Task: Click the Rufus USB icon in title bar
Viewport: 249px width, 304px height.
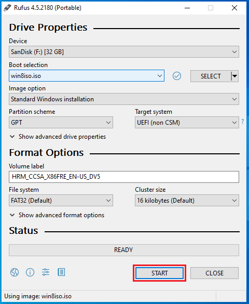Action: pyautogui.click(x=7, y=8)
